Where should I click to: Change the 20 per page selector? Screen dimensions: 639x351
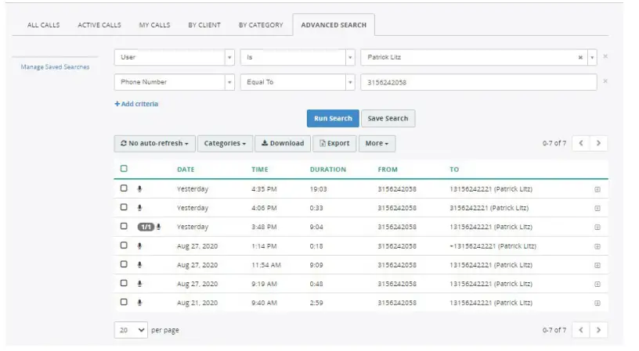[x=131, y=330]
